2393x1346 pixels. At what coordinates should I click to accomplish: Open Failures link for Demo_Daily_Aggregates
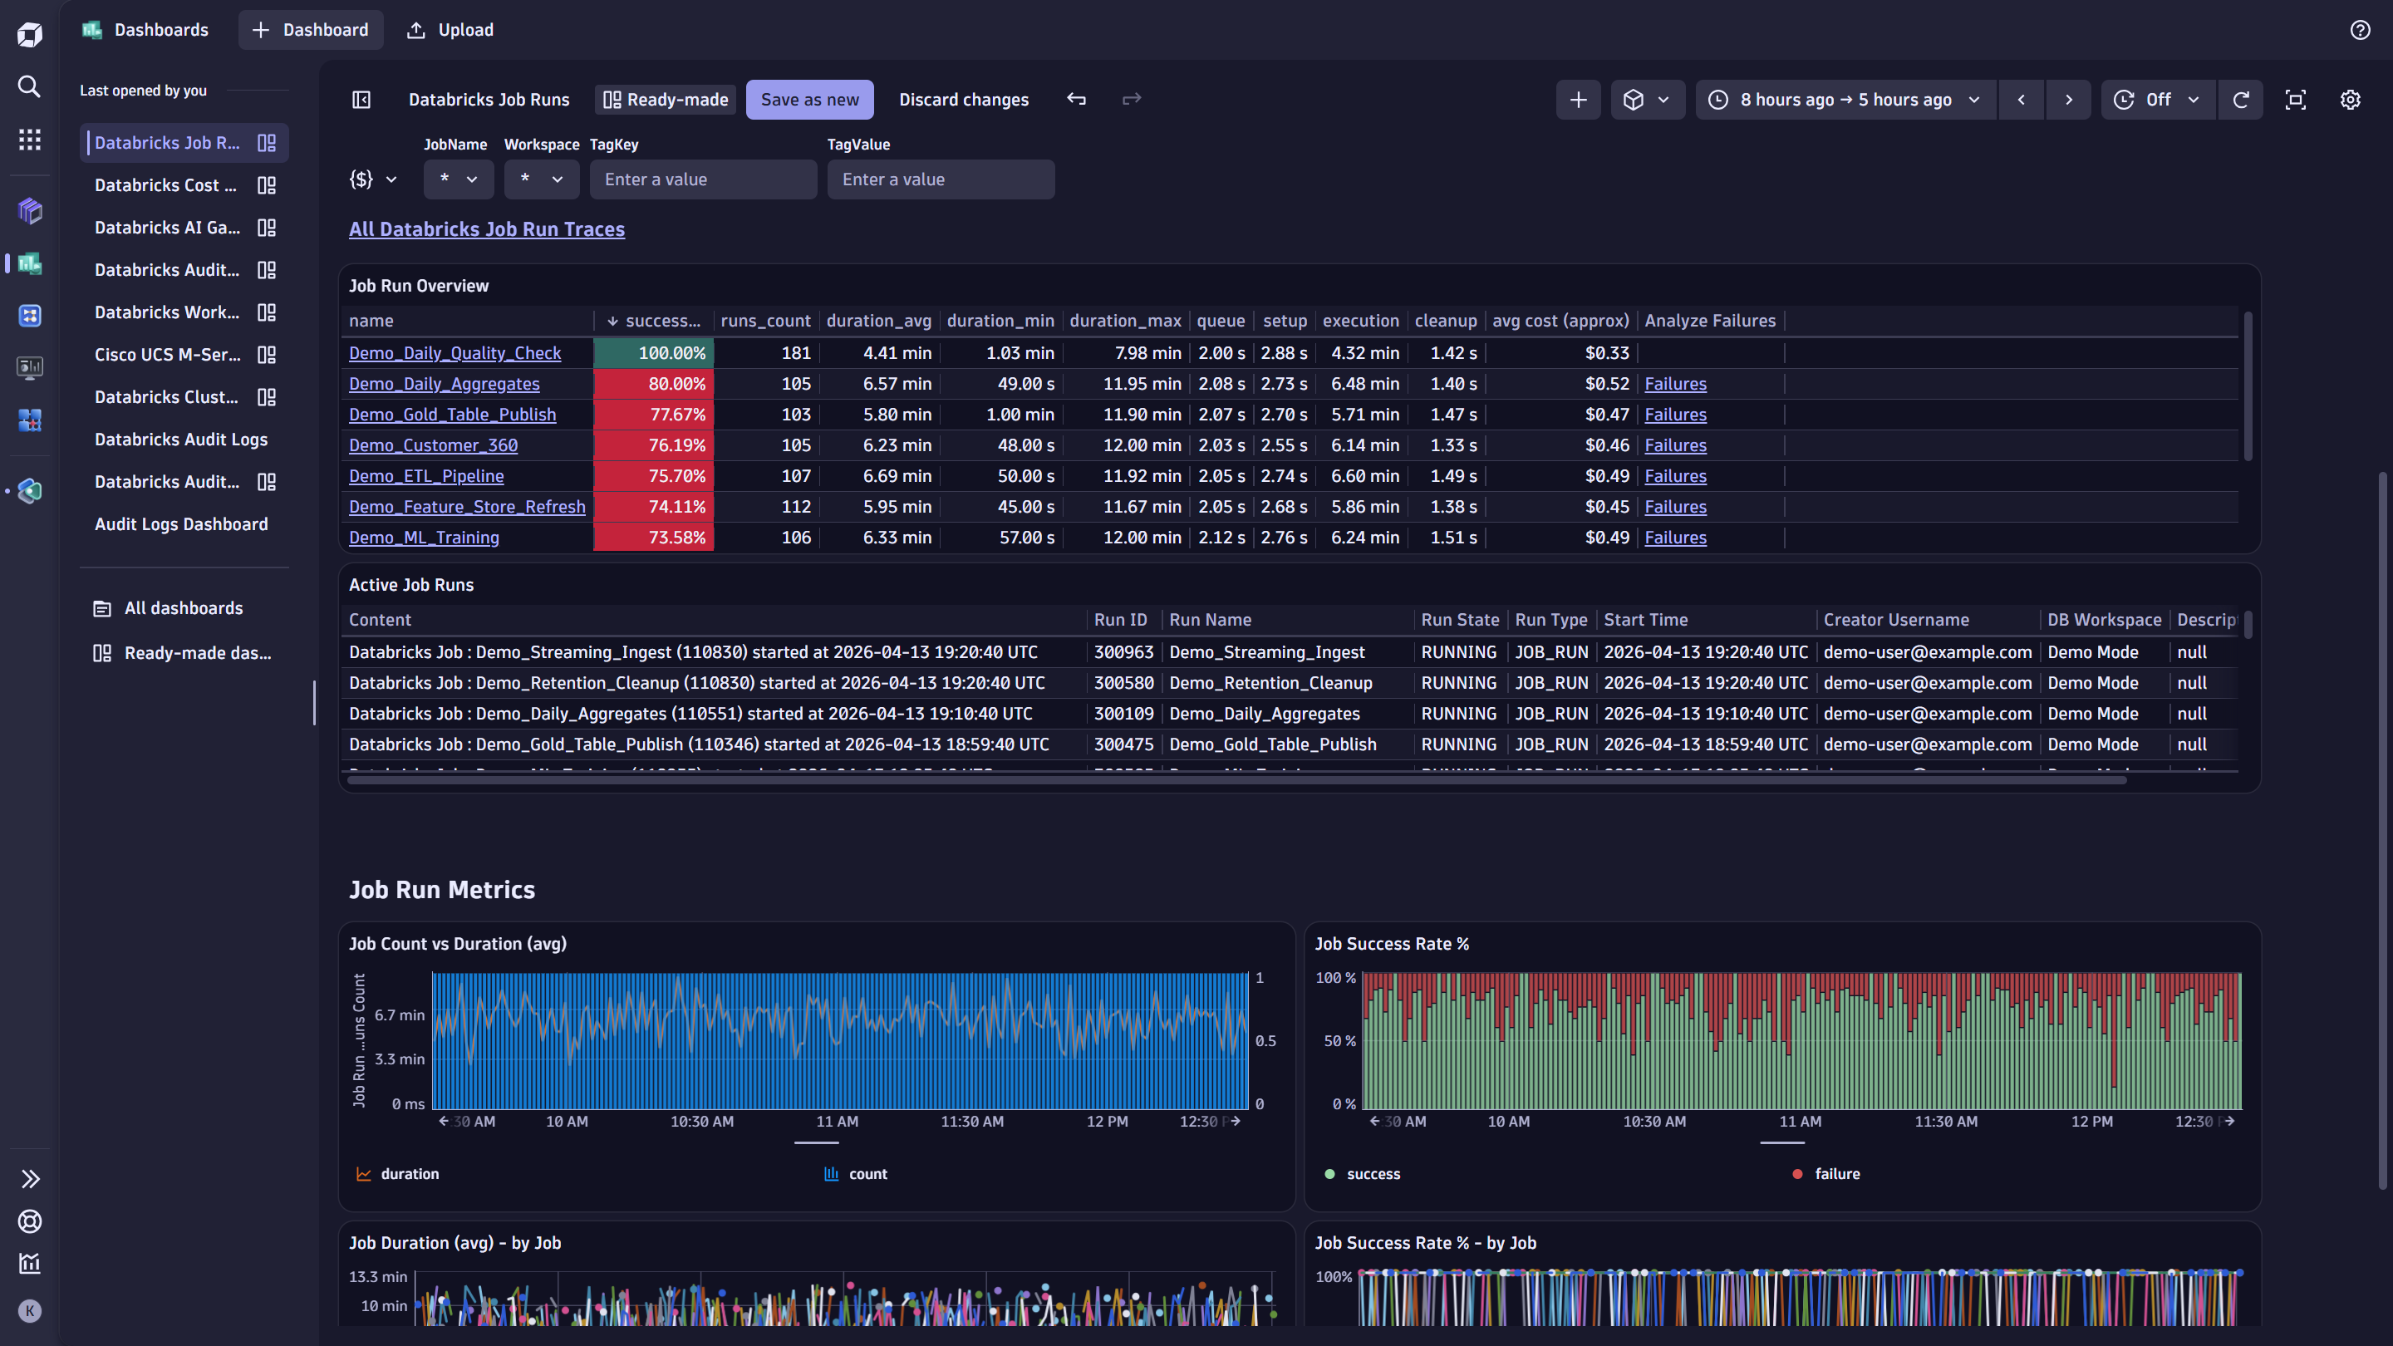(1675, 384)
